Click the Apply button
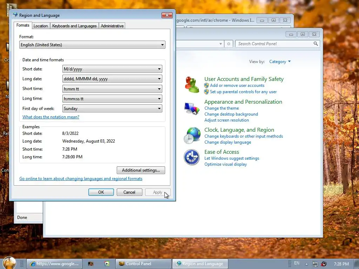This screenshot has height=269, width=359. coord(158,192)
